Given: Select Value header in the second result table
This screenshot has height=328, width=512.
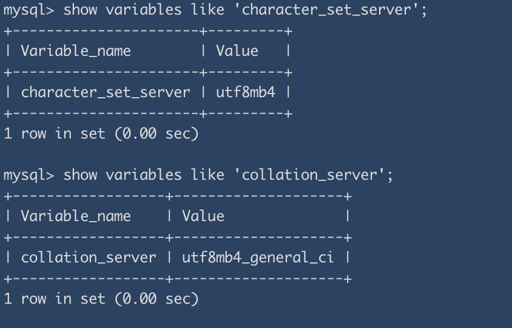Looking at the screenshot, I should tap(203, 216).
